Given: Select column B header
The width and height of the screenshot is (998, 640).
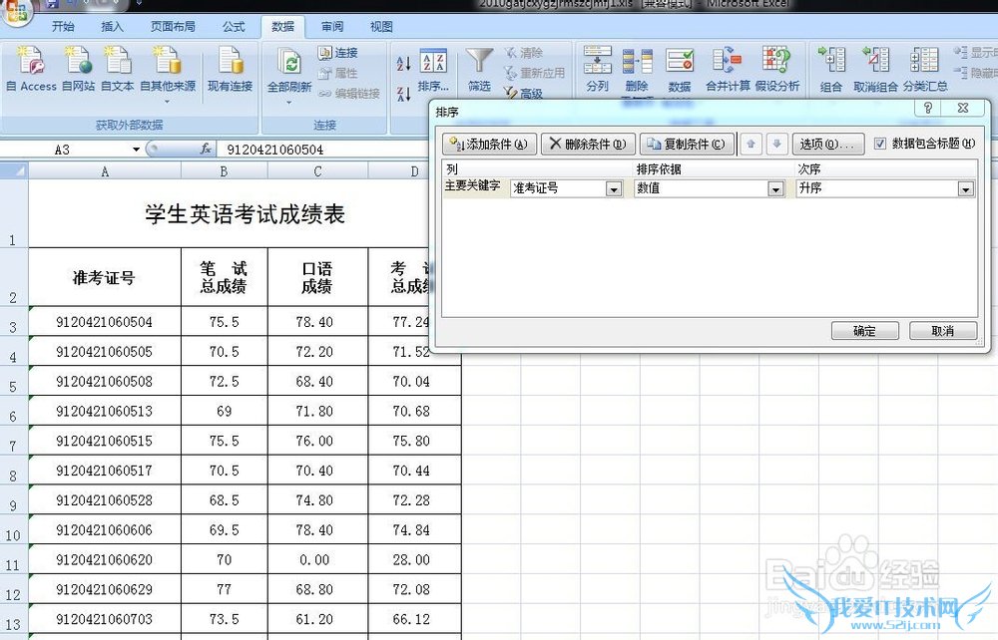Looking at the screenshot, I should 224,171.
